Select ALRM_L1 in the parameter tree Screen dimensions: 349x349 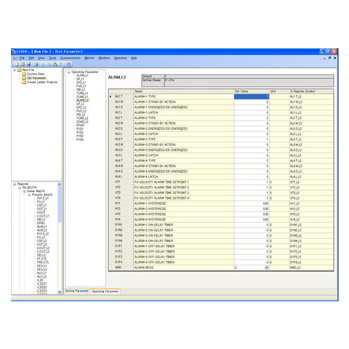pyautogui.click(x=82, y=76)
